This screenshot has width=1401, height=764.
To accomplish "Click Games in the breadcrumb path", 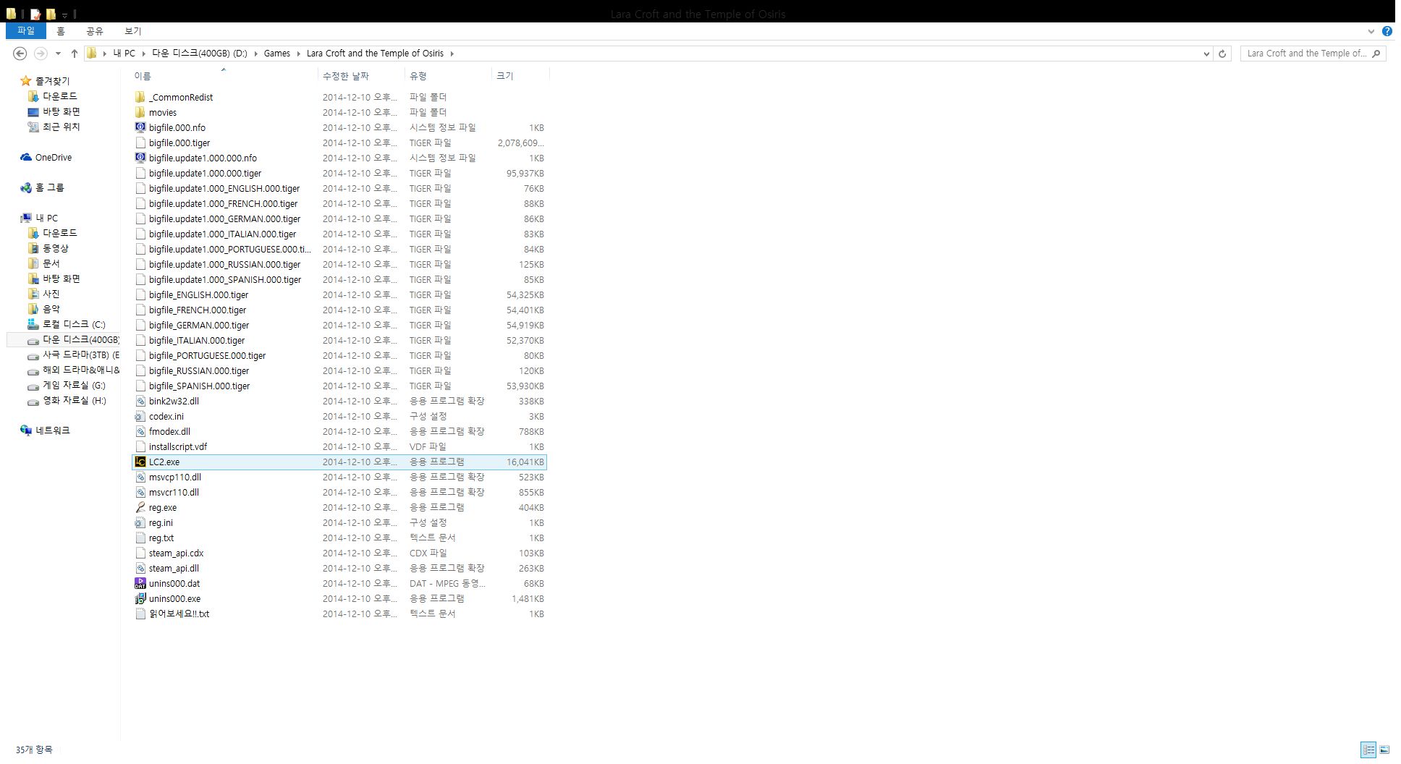I will [276, 54].
